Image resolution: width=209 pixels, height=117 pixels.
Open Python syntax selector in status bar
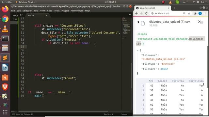(124, 114)
